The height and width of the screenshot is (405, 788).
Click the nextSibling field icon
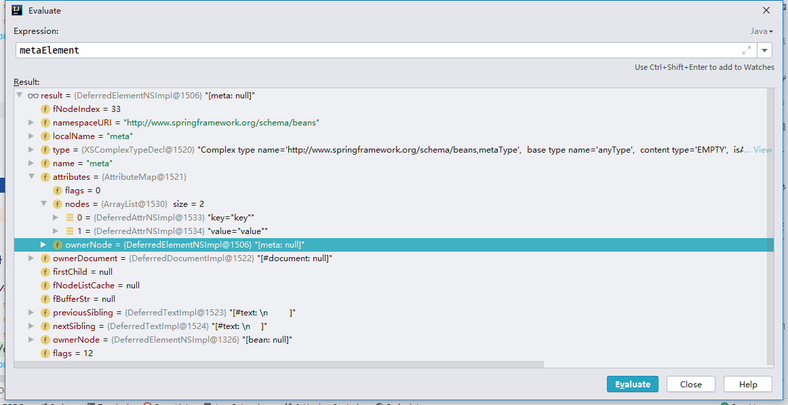click(x=45, y=326)
